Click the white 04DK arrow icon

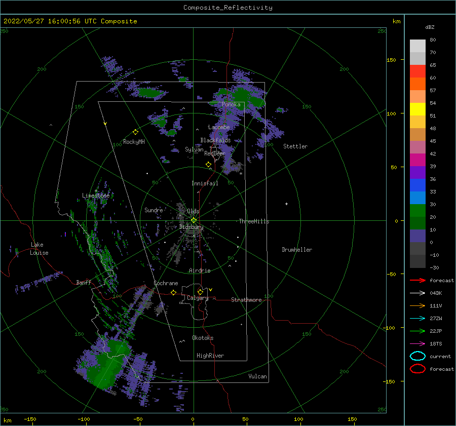tap(417, 293)
